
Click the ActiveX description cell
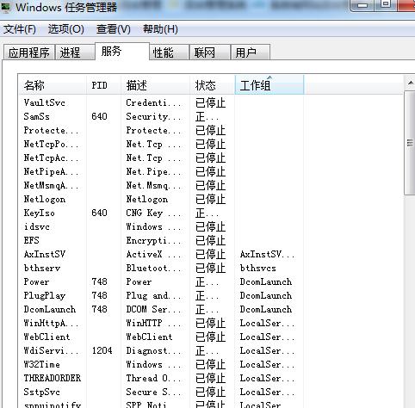(x=154, y=254)
